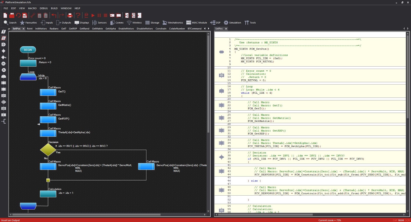This screenshot has width=411, height=222.
Task: Click the Undo arrow icon
Action: pos(54,15)
